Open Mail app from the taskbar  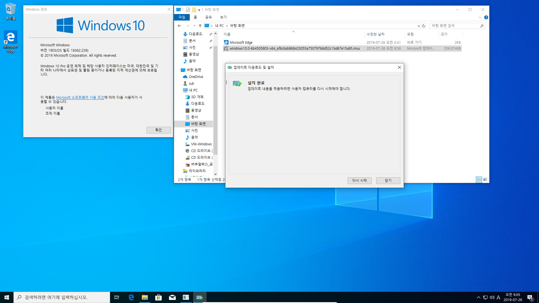(172, 297)
